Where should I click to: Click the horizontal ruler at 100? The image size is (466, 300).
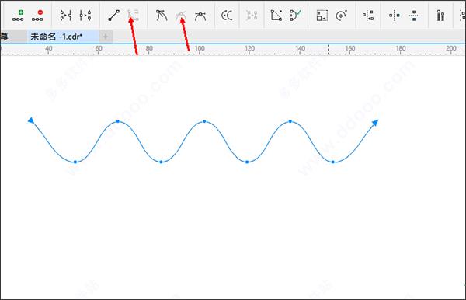pyautogui.click(x=200, y=49)
